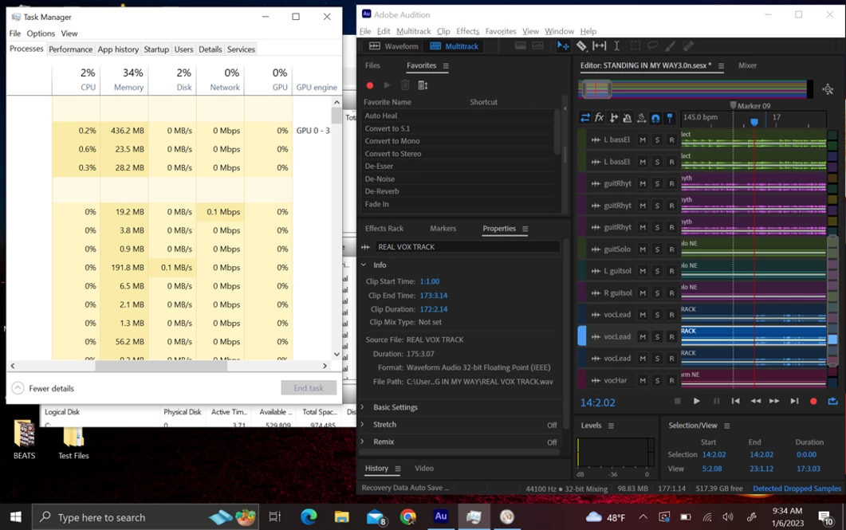
Task: Collapse the Info section in Properties
Action: (364, 265)
